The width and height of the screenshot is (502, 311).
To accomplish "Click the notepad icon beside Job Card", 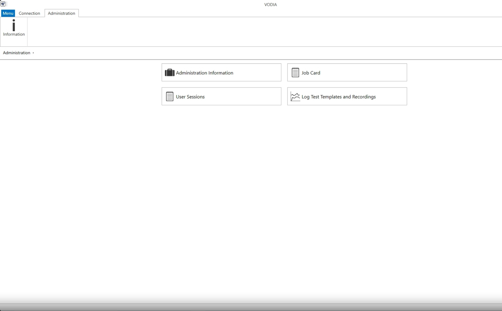I will (295, 73).
